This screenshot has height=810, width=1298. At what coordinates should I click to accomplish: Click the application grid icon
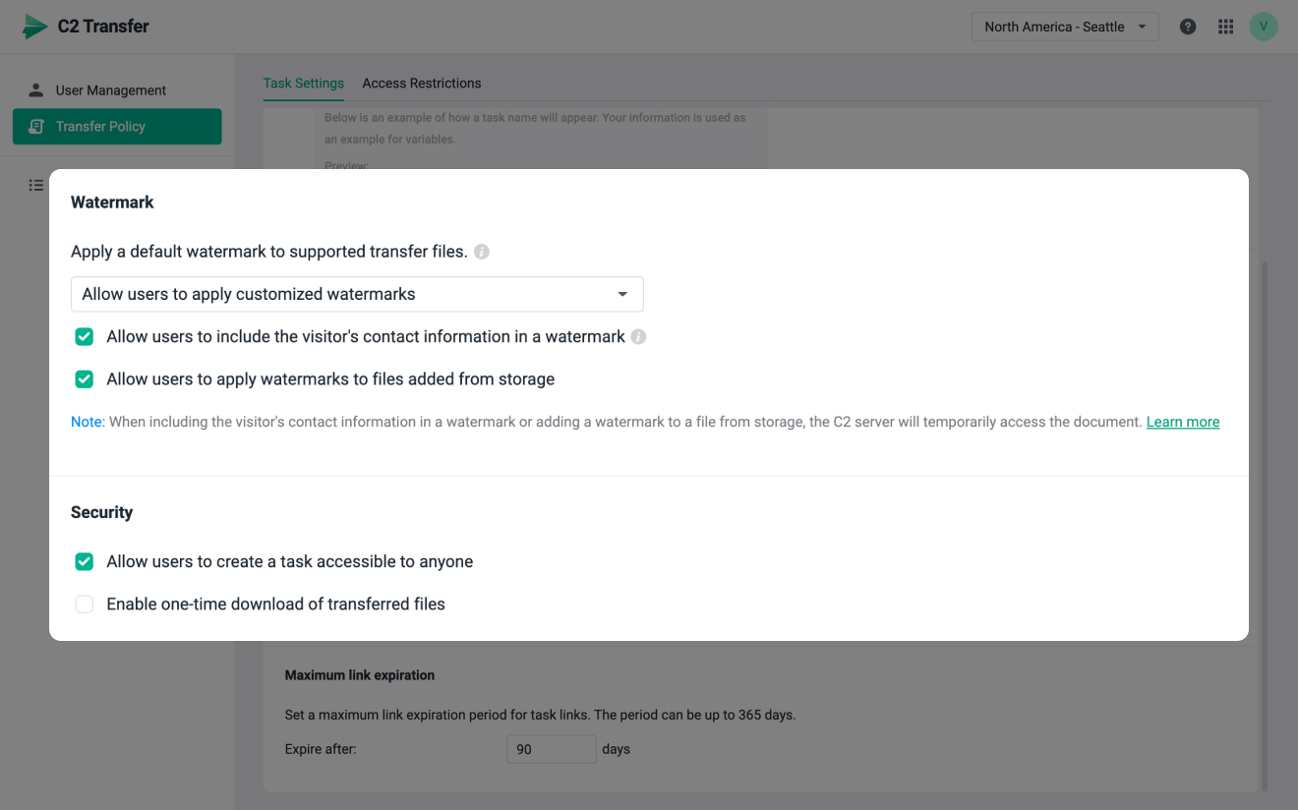[x=1225, y=27]
